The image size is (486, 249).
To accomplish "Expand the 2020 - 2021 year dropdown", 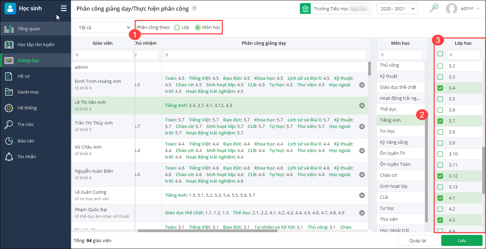I will [x=397, y=9].
